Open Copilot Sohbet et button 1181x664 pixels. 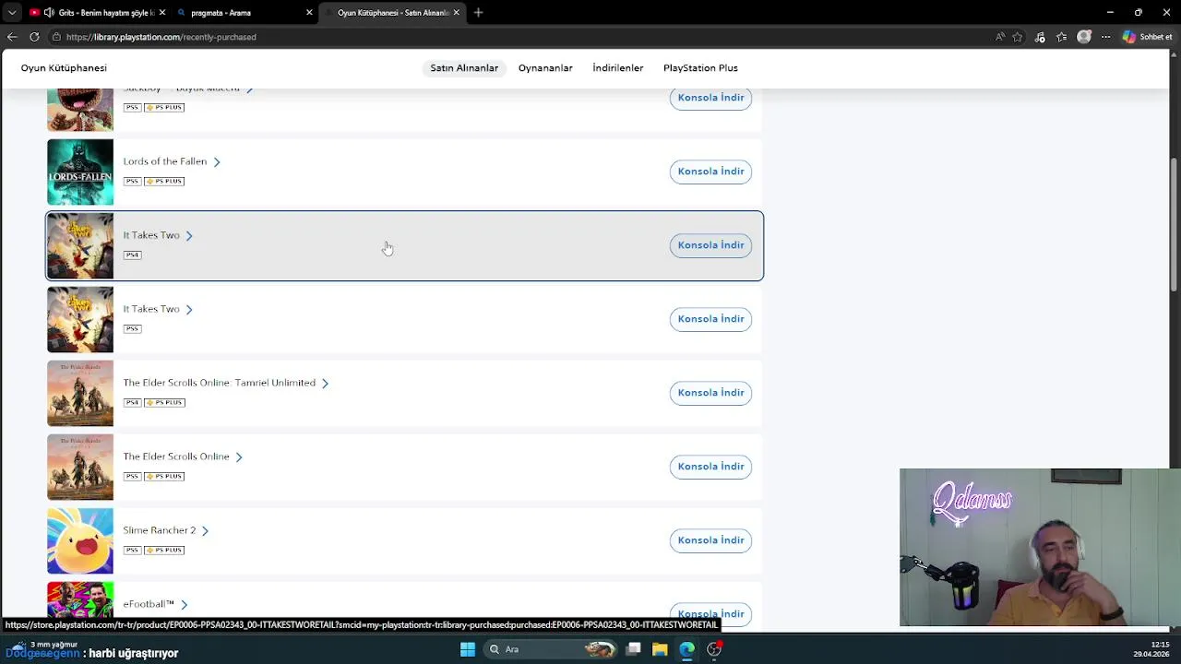[1147, 37]
